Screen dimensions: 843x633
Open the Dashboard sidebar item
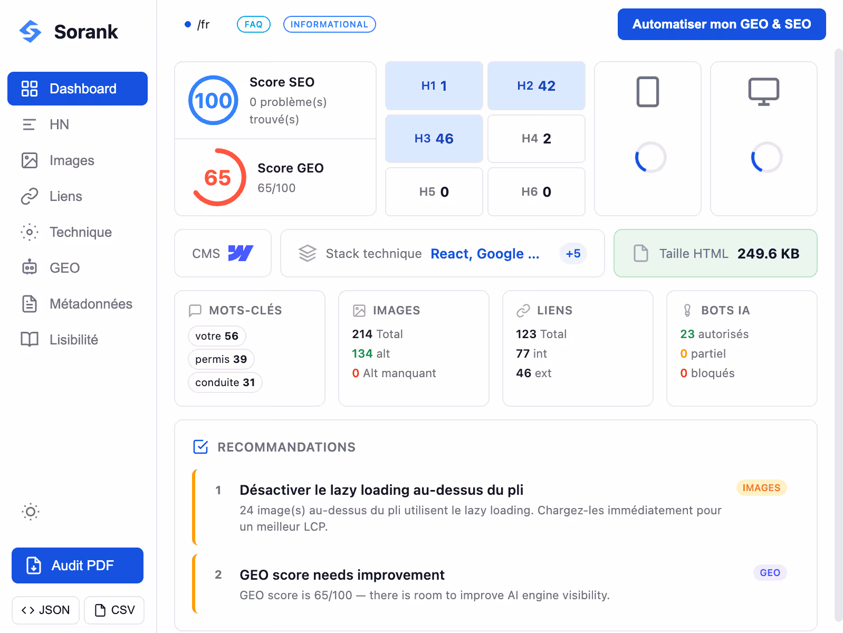78,89
